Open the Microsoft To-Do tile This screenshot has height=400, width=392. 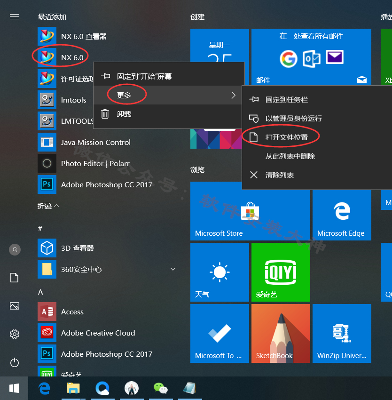point(220,334)
